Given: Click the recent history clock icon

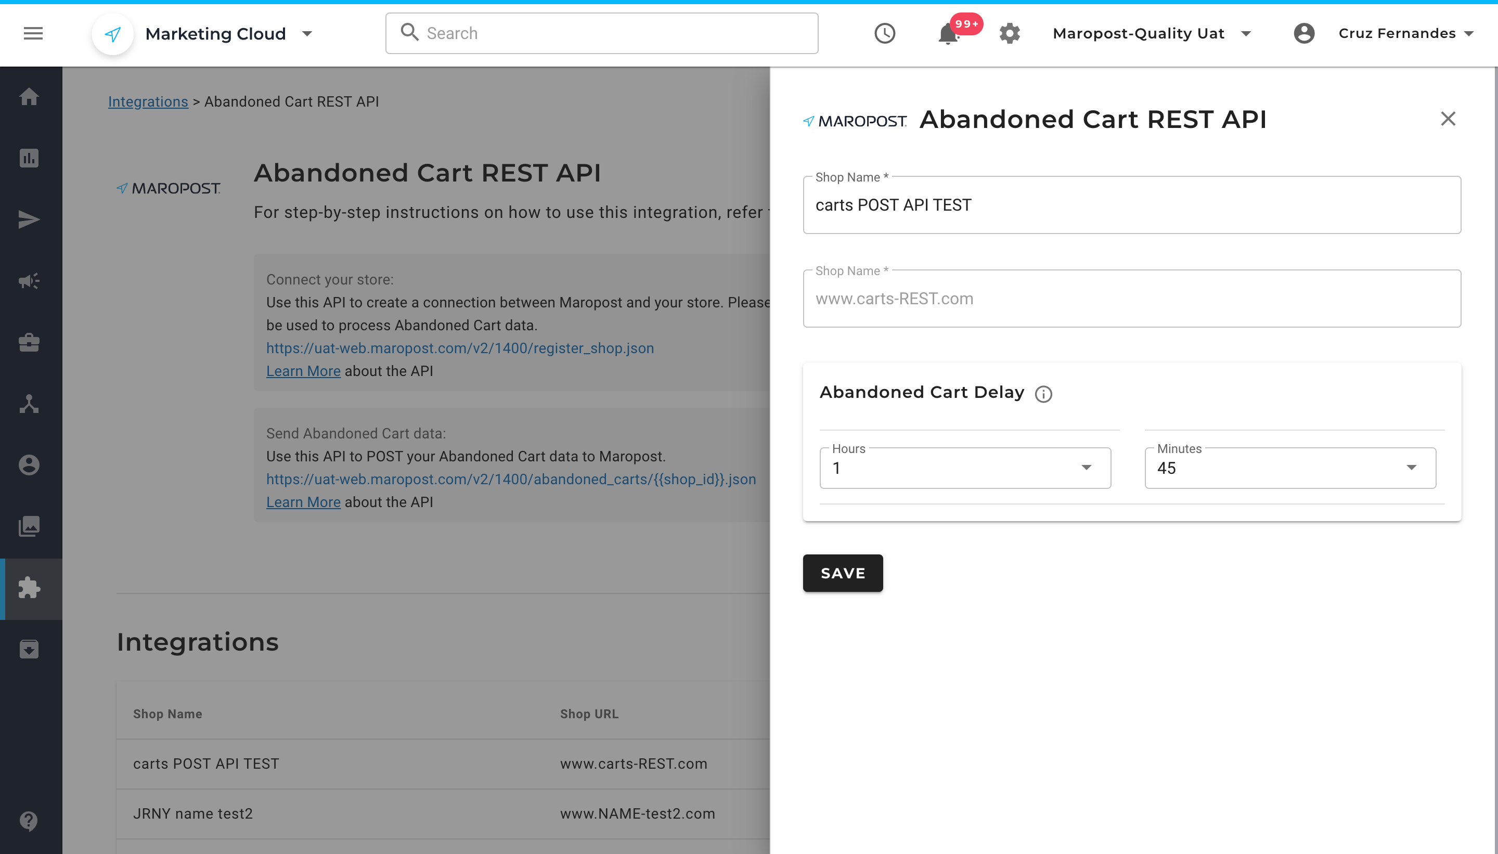Looking at the screenshot, I should (x=884, y=33).
